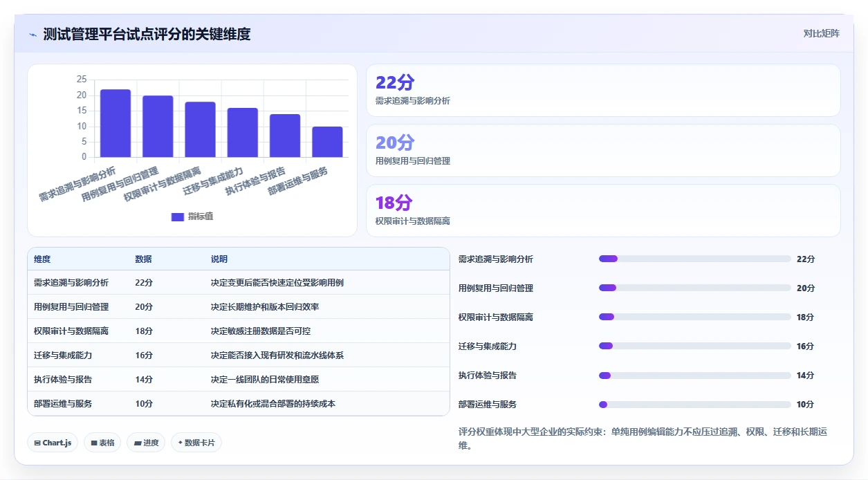868x480 pixels.
Task: Select the 18分 data card
Action: coord(603,210)
